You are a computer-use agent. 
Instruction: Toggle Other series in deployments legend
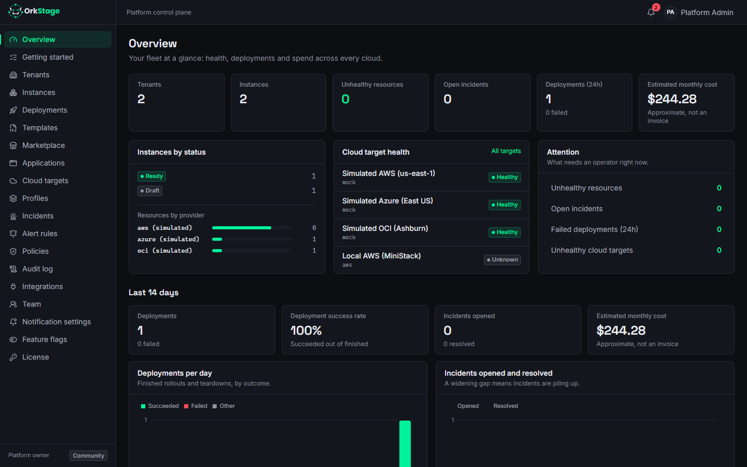(224, 406)
